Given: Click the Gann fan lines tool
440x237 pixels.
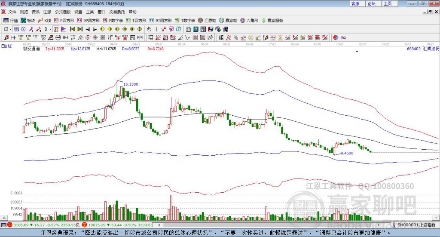Looking at the screenshot, I should (x=158, y=37).
